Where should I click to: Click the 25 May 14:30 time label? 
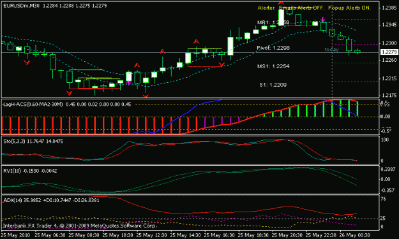click(186, 235)
